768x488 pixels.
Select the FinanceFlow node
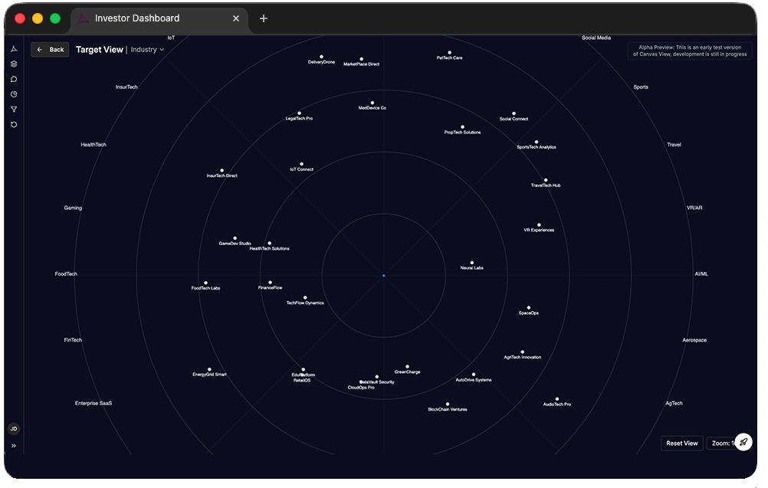coord(271,283)
